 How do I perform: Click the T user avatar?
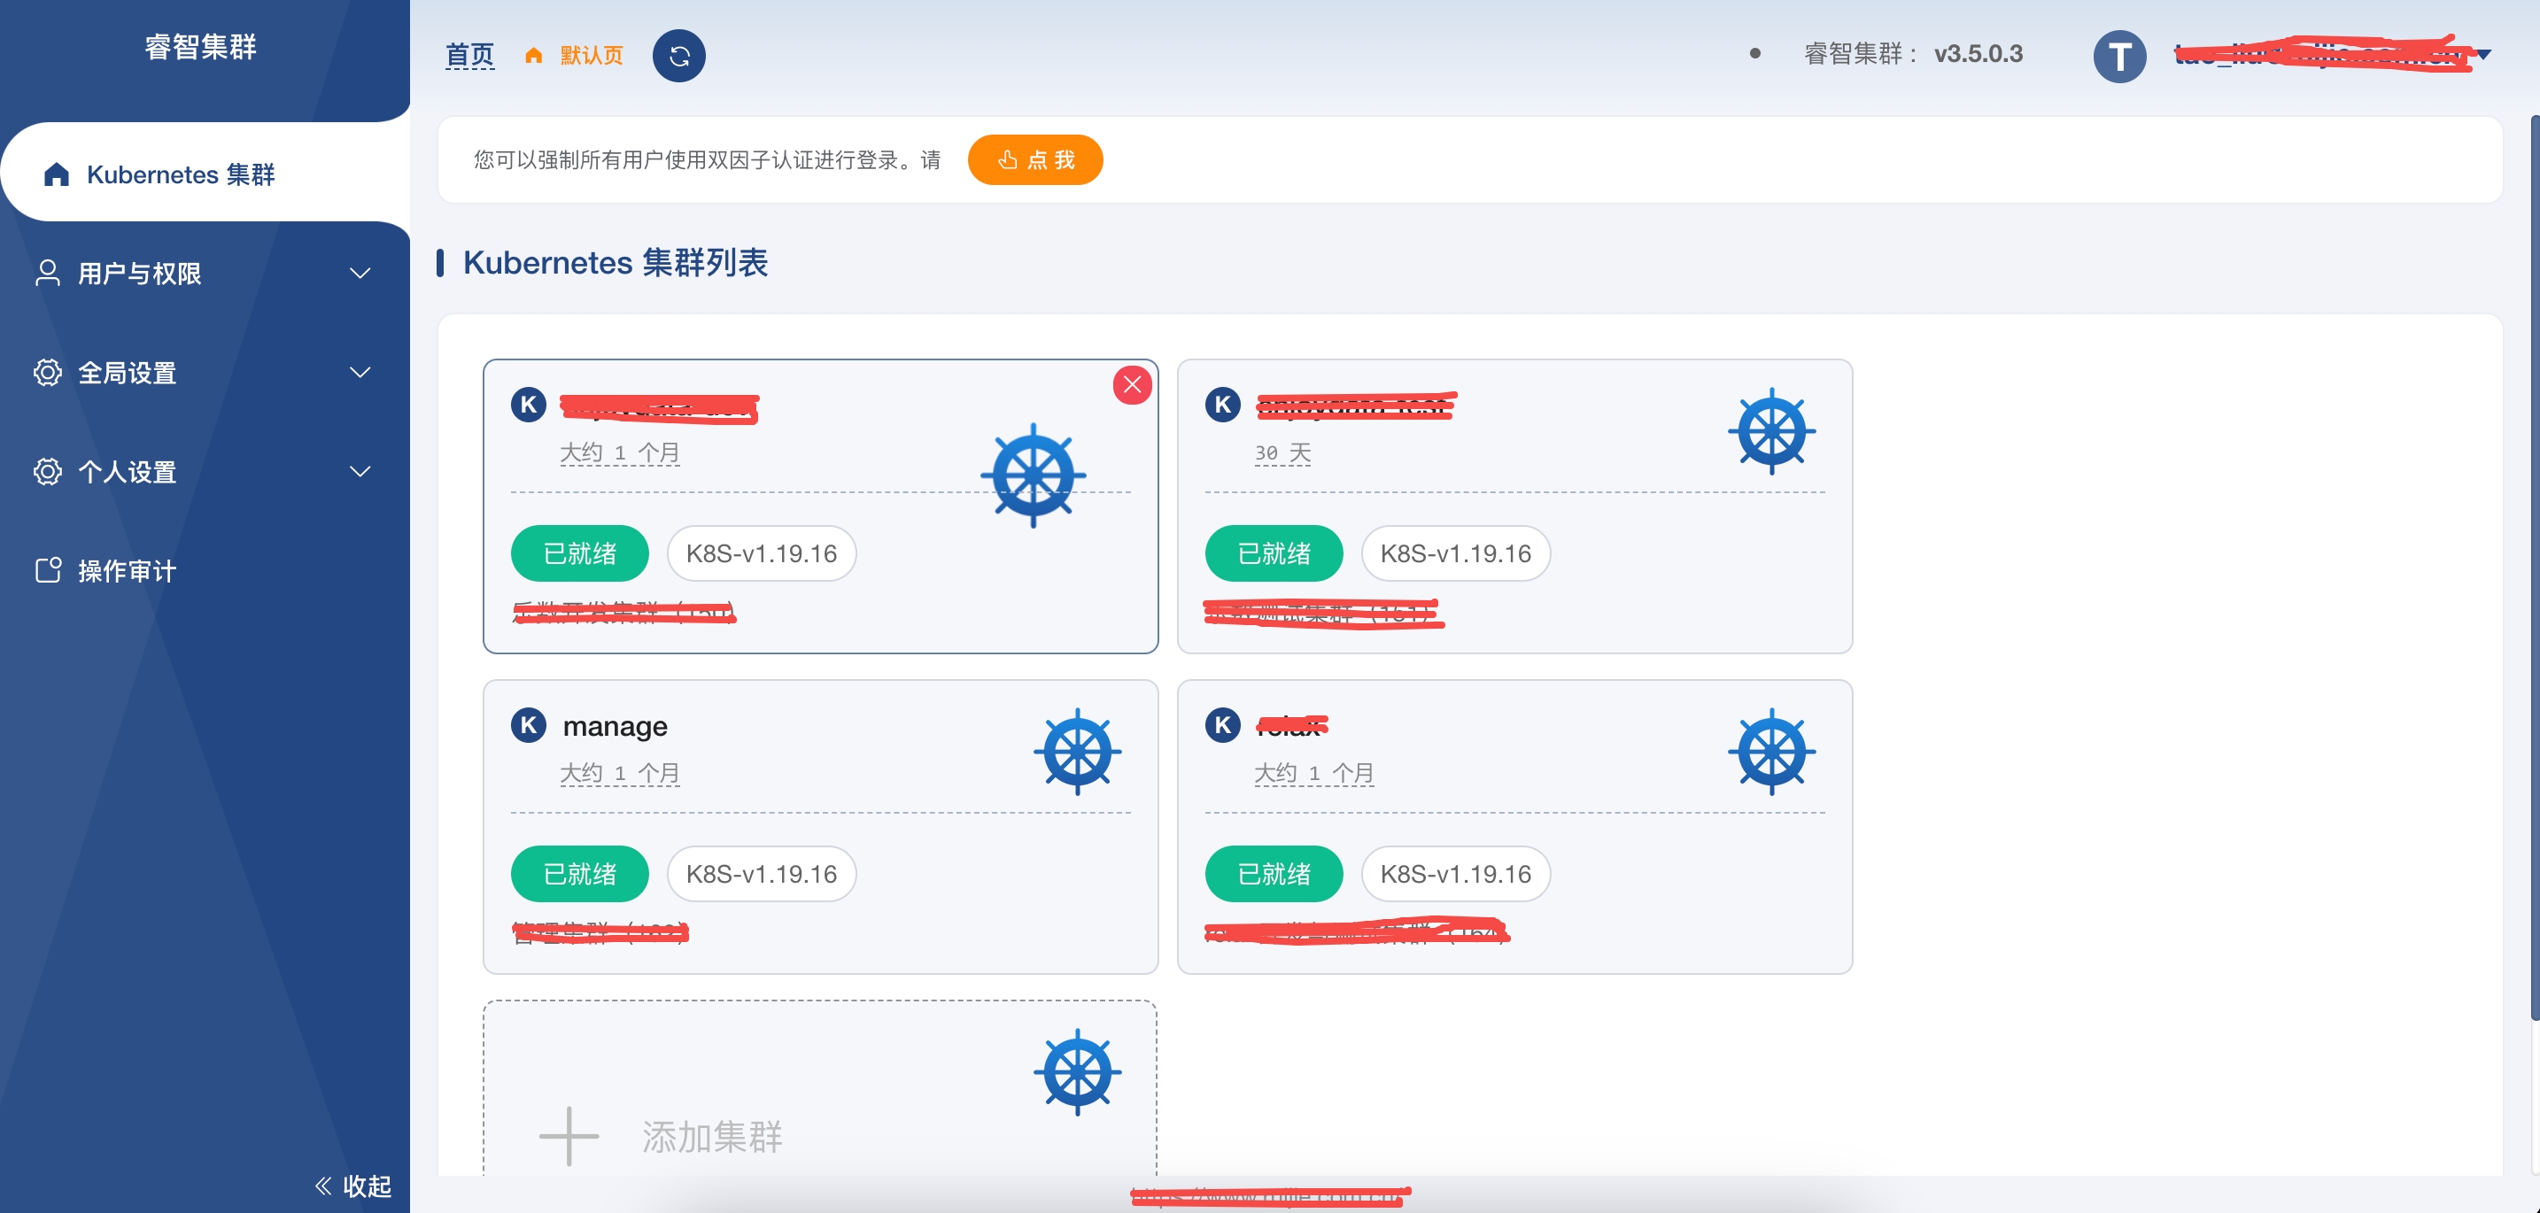[x=2119, y=56]
